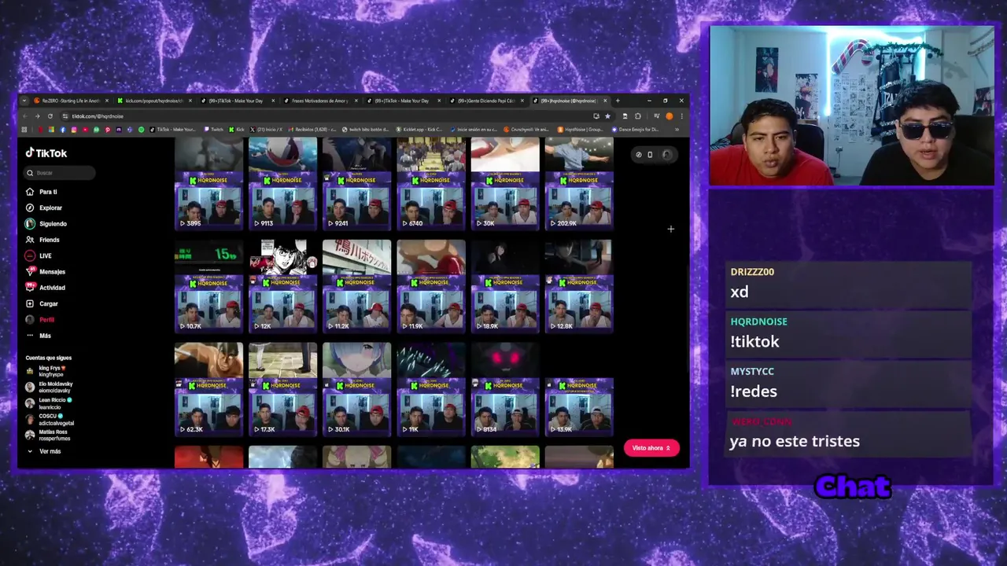The height and width of the screenshot is (566, 1007).
Task: Open the video with 9113 views
Action: 282,183
